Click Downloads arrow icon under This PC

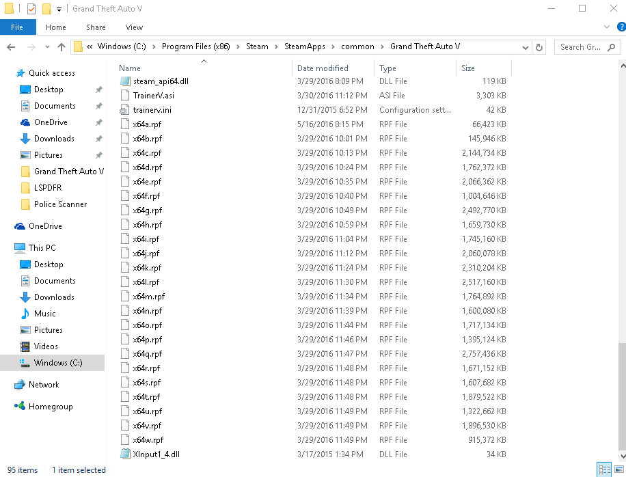tap(25, 297)
